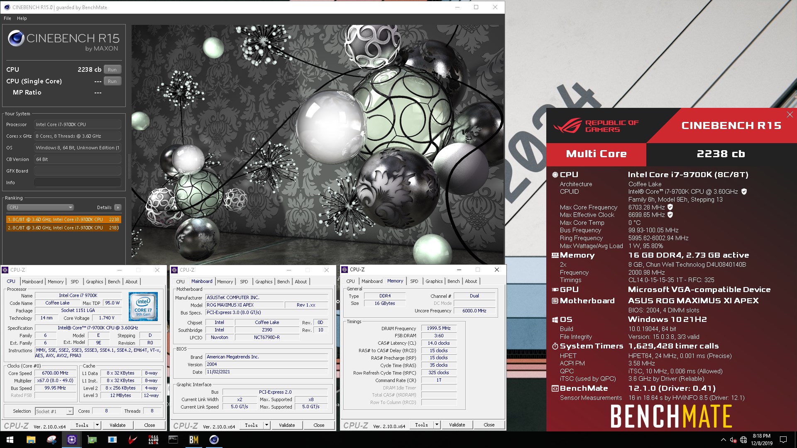Open the Cinebench File menu
This screenshot has height=448, width=797.
pyautogui.click(x=7, y=18)
